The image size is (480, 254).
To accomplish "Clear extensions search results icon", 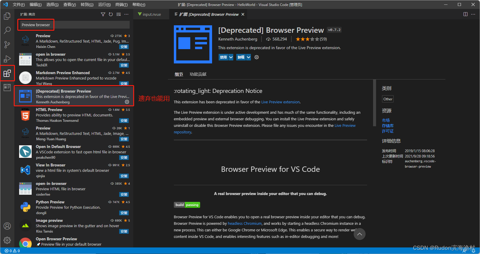I will (119, 14).
